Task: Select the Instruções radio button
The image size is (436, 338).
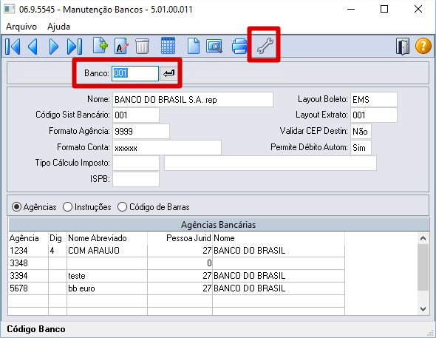Action: (86, 207)
